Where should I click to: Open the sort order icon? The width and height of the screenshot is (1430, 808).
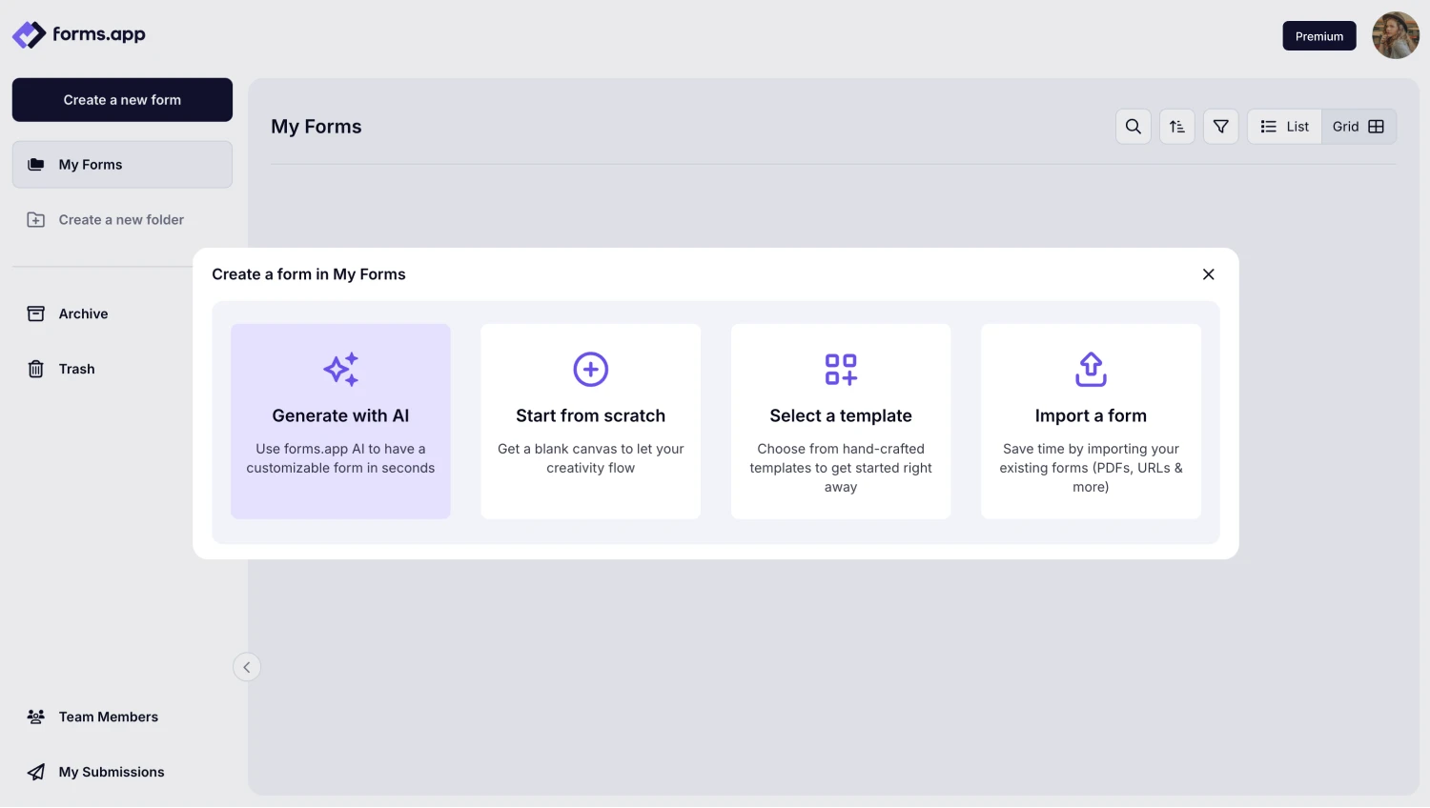(1176, 127)
